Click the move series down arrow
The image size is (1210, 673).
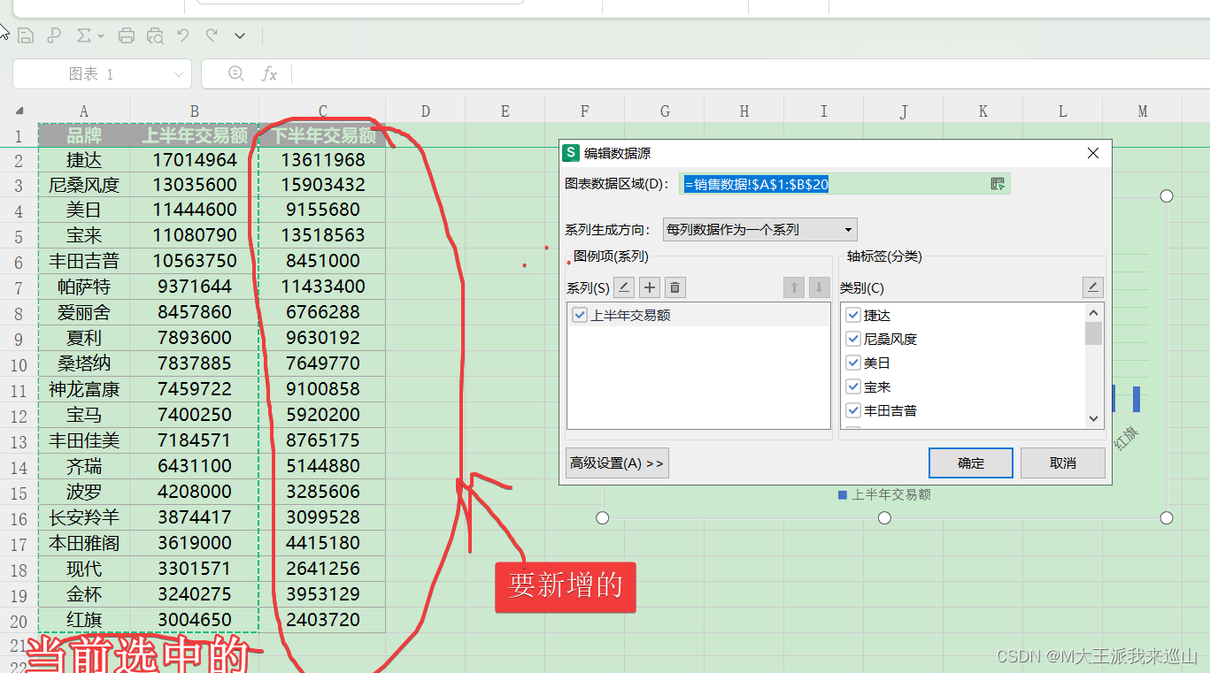(819, 287)
